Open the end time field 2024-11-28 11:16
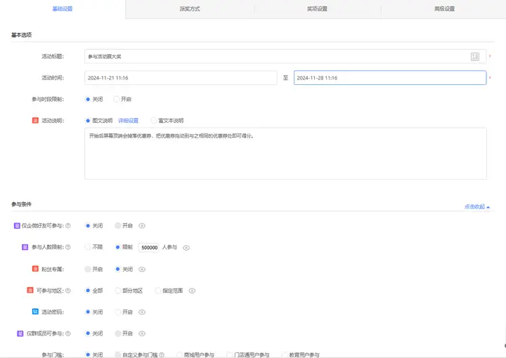 click(390, 78)
